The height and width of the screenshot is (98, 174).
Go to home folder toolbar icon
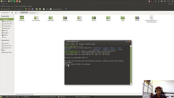click(37, 9)
